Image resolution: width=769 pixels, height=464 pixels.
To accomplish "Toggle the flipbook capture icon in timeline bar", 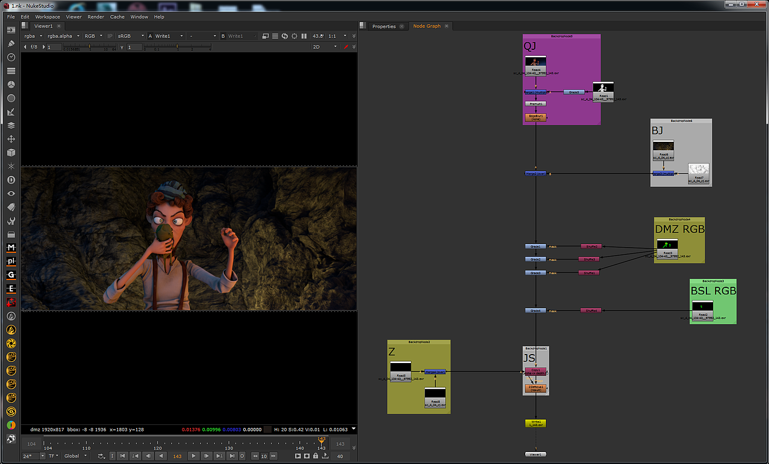I will pyautogui.click(x=298, y=456).
